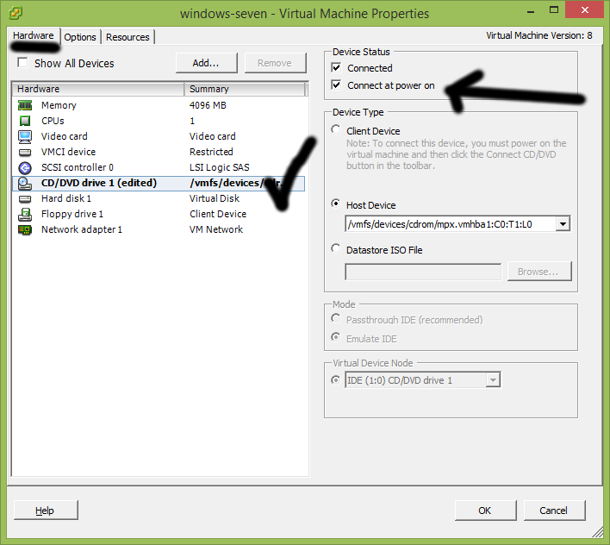Select the Host Device radio button
Viewport: 610px width, 545px height.
[336, 204]
